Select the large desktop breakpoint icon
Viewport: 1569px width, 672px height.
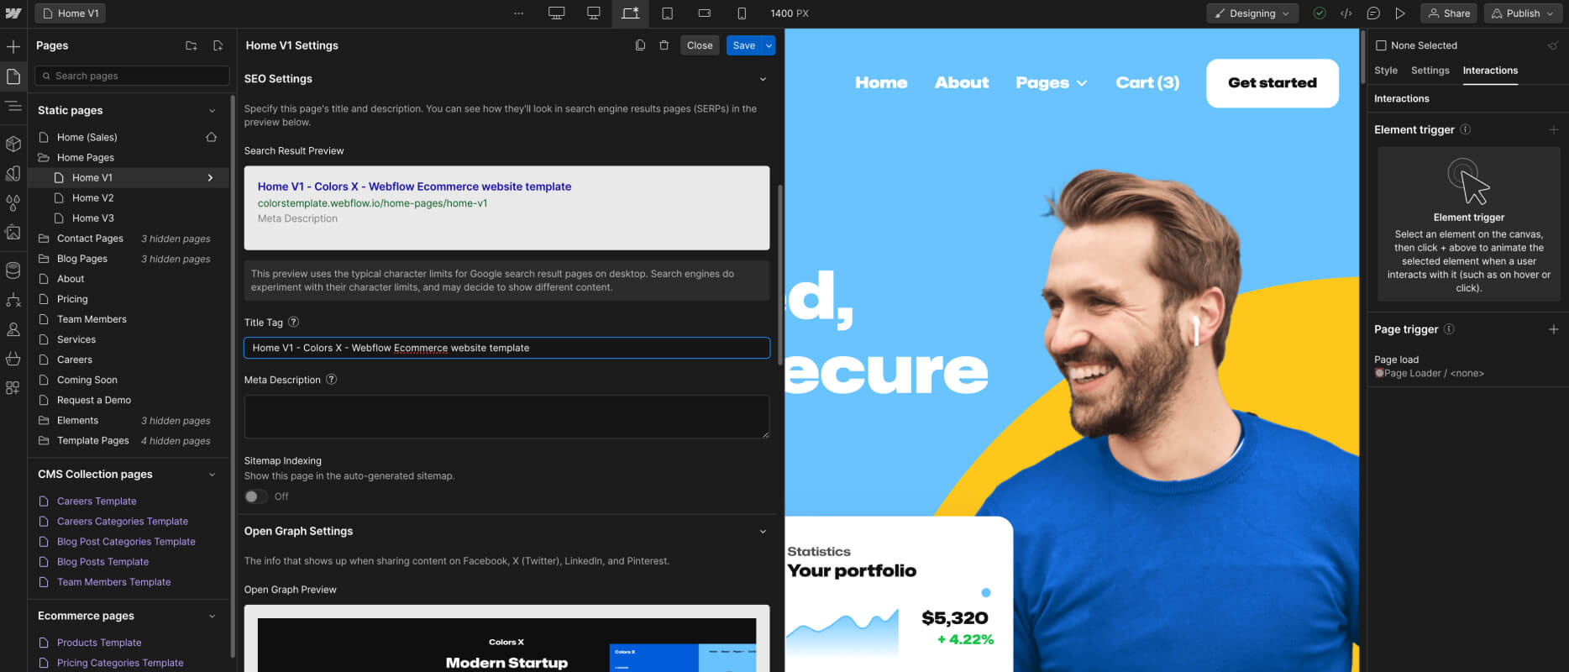click(x=556, y=13)
